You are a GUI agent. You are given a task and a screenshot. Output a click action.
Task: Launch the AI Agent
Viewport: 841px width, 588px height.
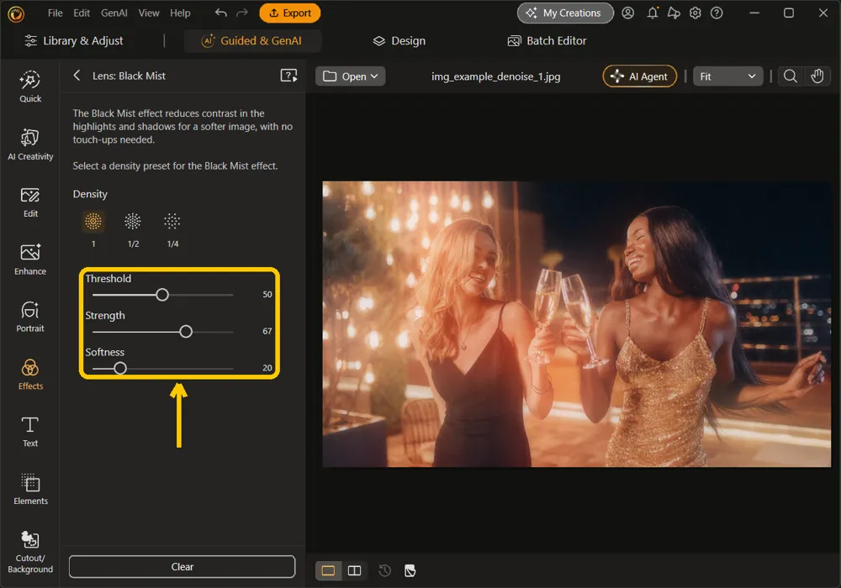[x=640, y=76]
